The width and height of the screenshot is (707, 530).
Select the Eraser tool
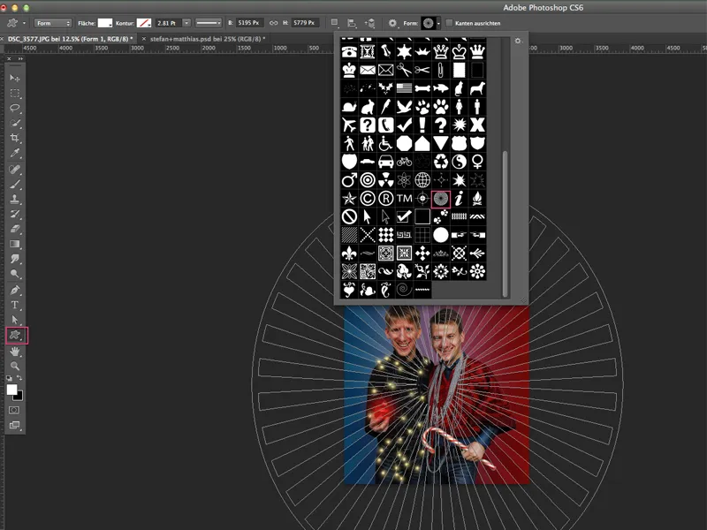click(x=15, y=229)
